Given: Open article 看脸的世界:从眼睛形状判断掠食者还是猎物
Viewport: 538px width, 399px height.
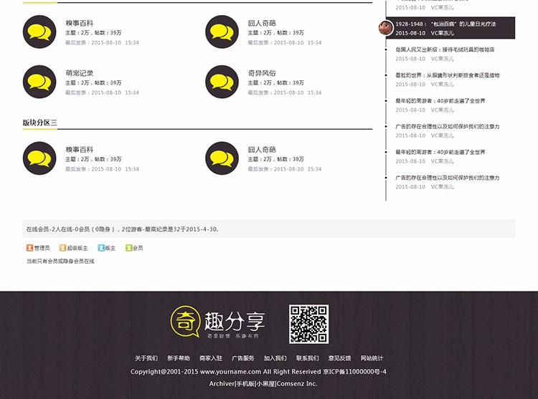Looking at the screenshot, I should [447, 75].
